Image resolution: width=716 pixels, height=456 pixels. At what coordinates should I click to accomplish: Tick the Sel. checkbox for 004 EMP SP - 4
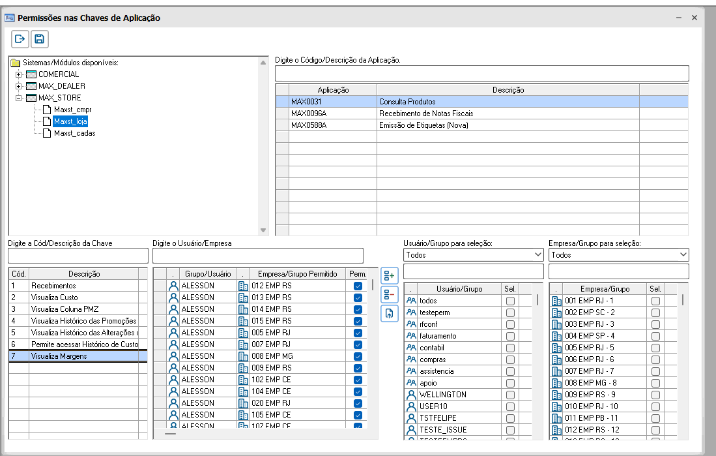click(655, 336)
